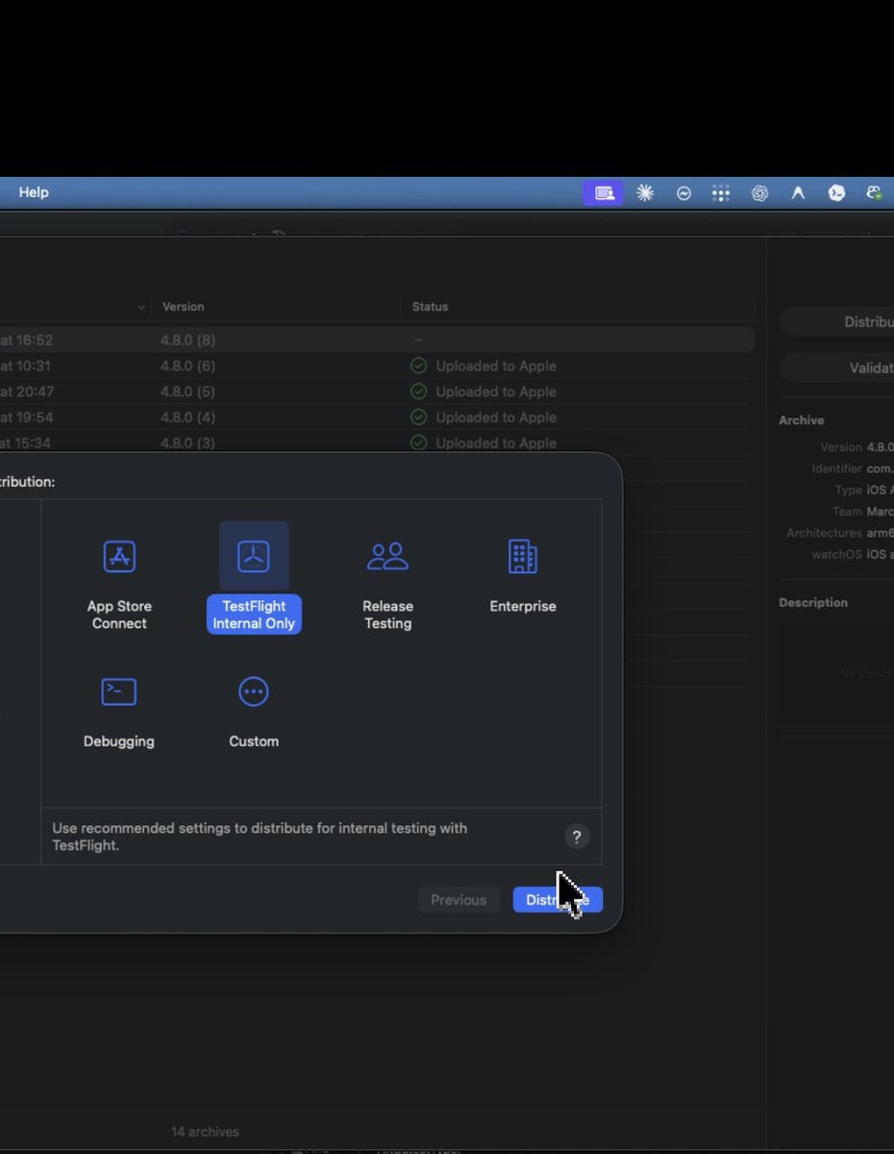
Task: Select the Release Testing people icon
Action: tap(388, 556)
